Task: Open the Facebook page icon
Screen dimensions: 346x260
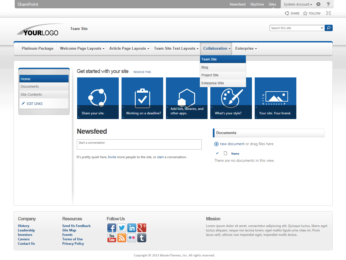Action: pyautogui.click(x=112, y=228)
